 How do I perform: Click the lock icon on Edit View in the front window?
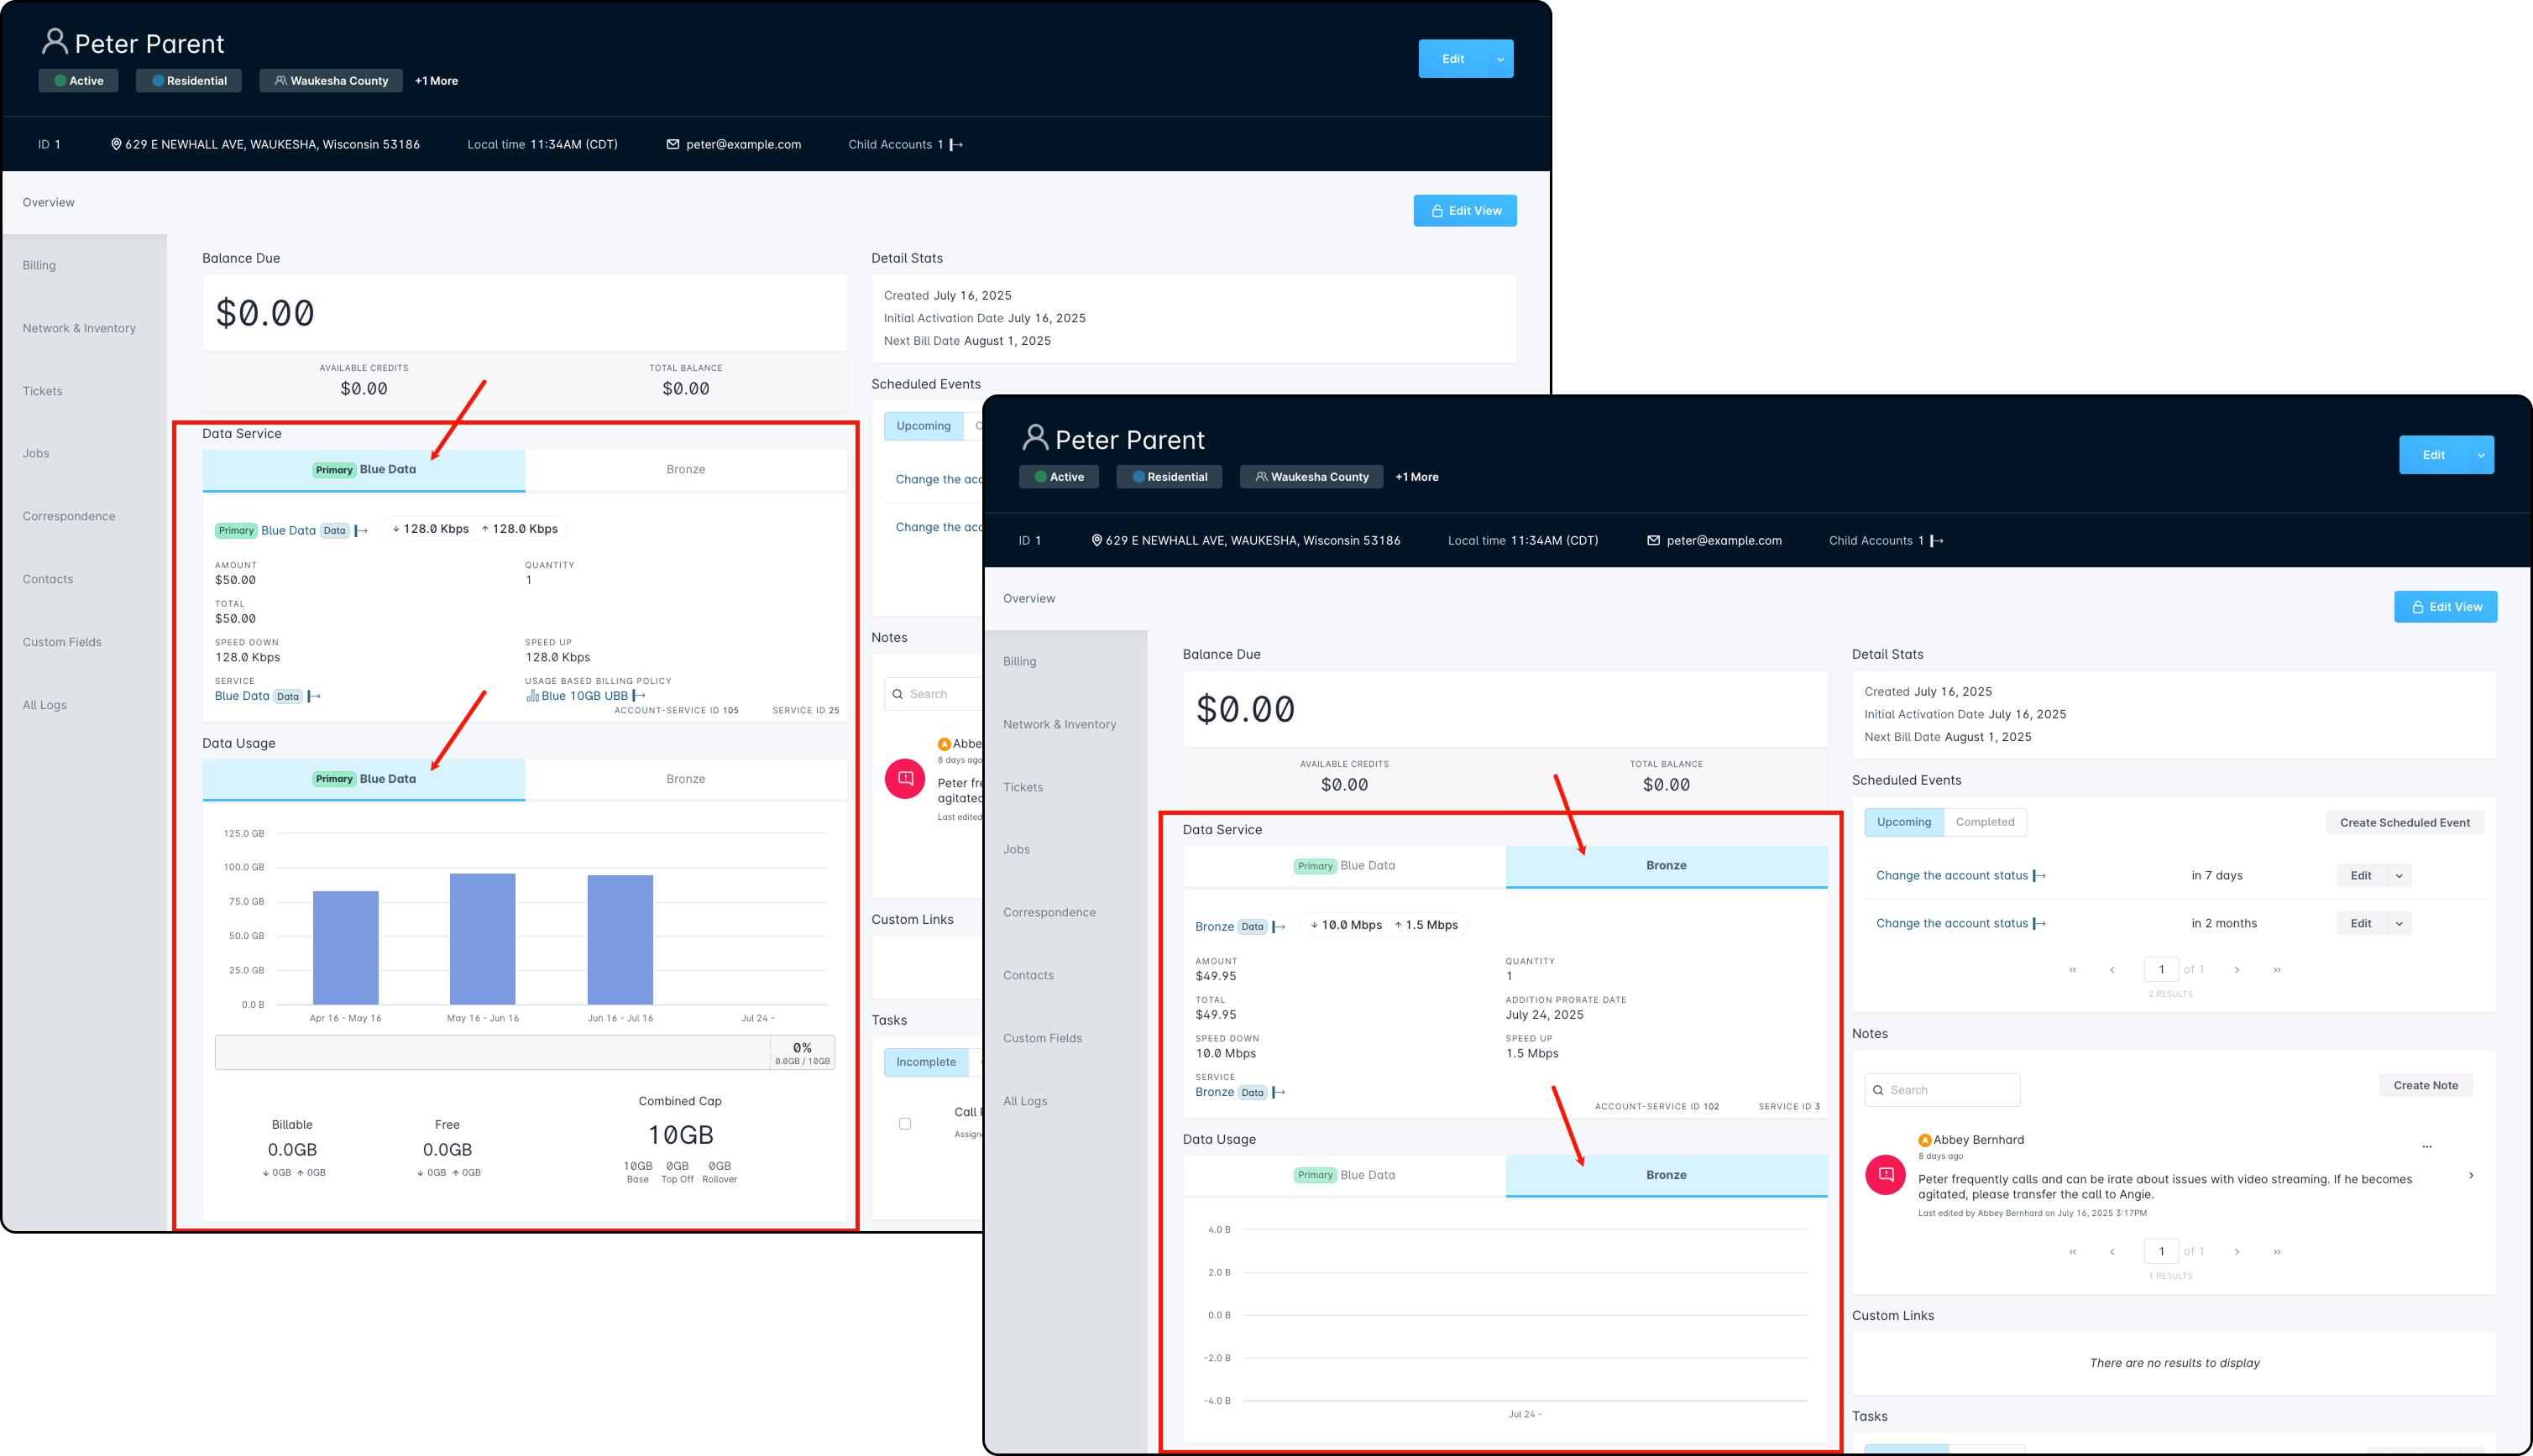coord(2417,607)
